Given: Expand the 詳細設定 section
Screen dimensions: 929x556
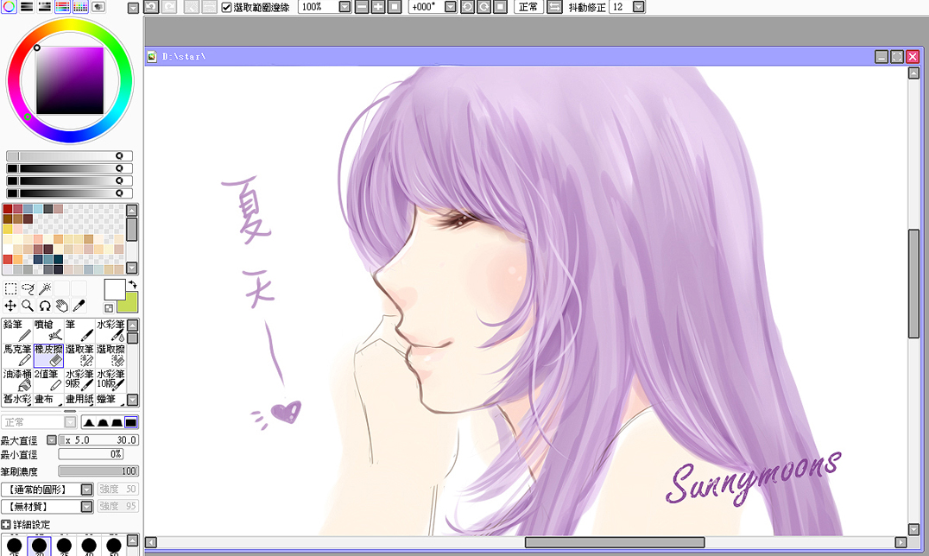Looking at the screenshot, I should [6, 525].
